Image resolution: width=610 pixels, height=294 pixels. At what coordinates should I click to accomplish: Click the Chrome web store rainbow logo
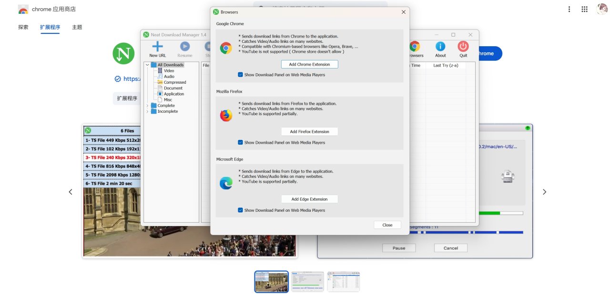tap(23, 9)
